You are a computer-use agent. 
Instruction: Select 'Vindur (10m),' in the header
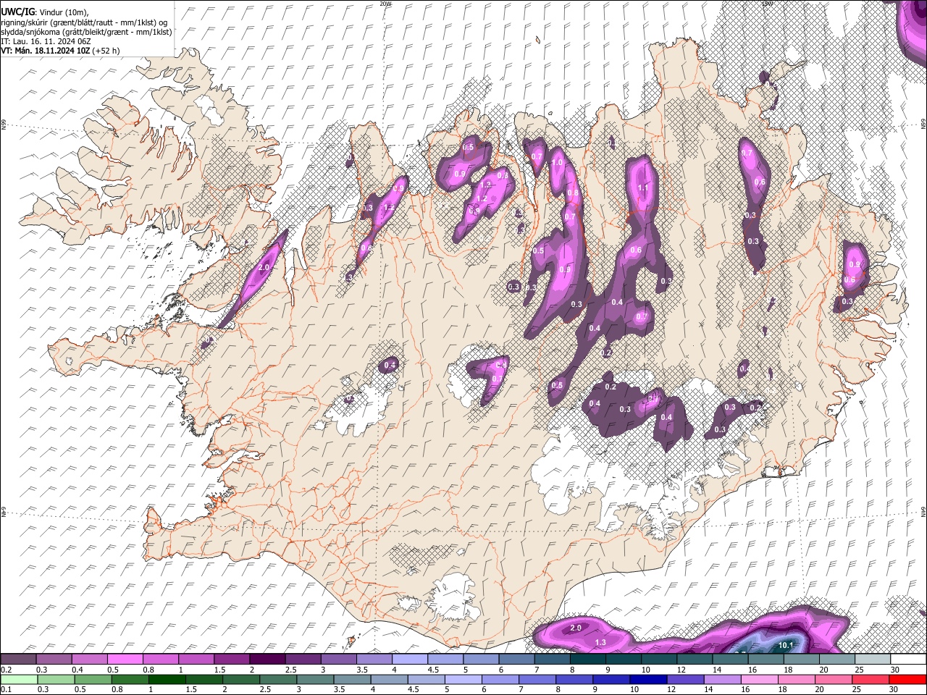[63, 12]
